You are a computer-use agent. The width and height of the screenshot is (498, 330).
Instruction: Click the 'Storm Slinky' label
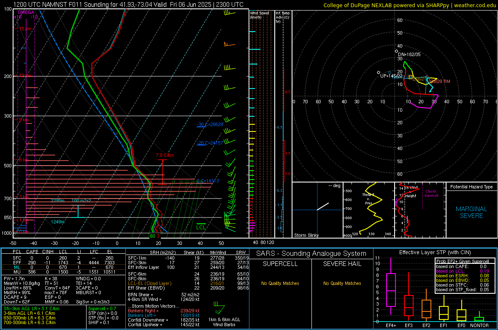(306, 235)
